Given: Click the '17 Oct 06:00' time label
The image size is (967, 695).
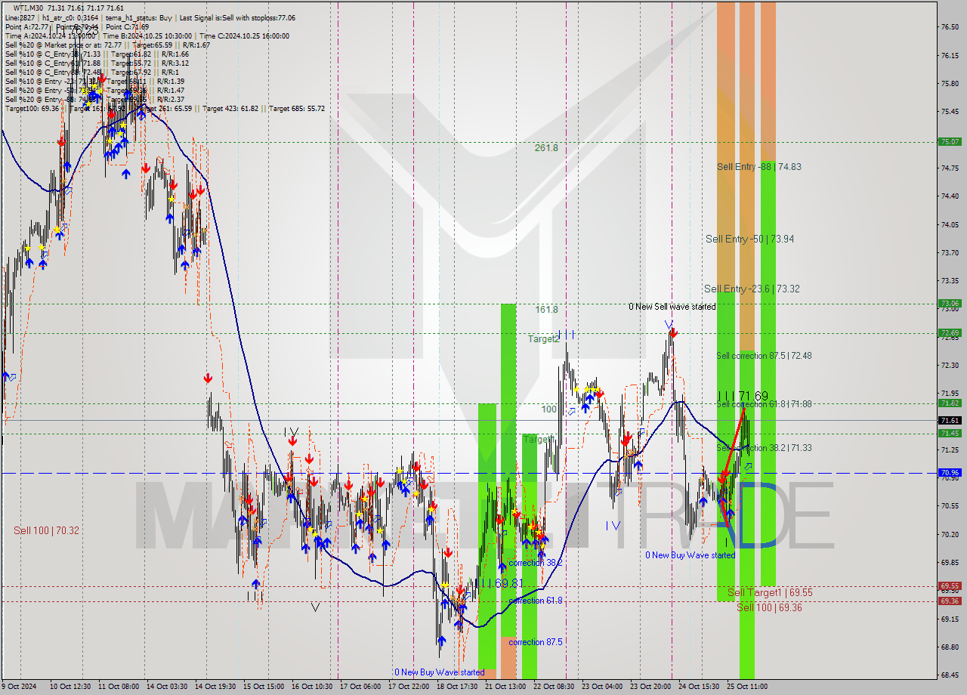Looking at the screenshot, I should coord(360,687).
